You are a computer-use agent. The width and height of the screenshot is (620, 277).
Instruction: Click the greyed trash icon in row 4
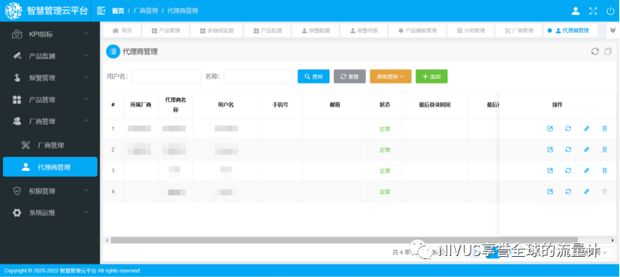(604, 191)
